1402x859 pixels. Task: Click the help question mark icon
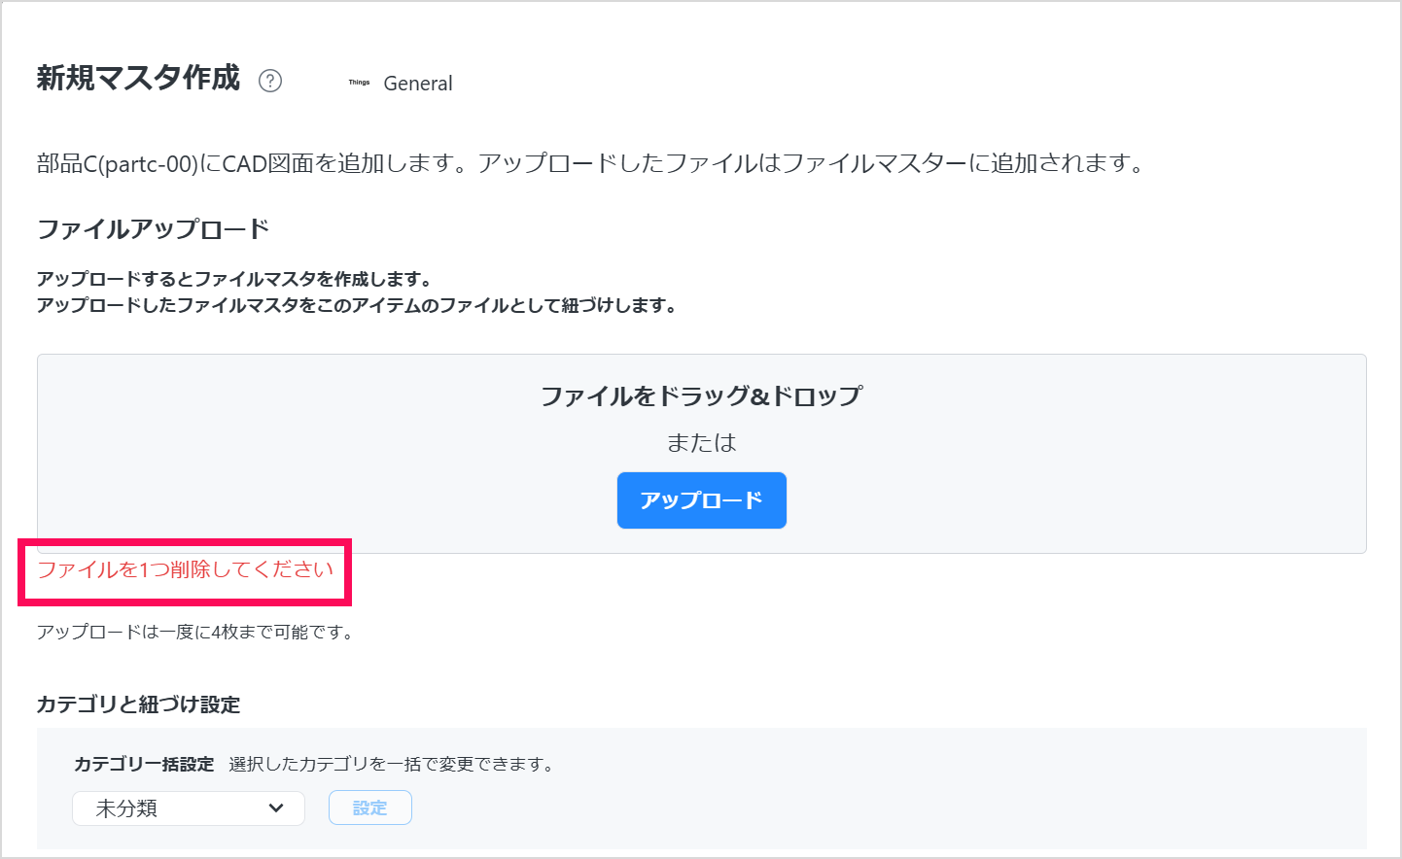(270, 81)
